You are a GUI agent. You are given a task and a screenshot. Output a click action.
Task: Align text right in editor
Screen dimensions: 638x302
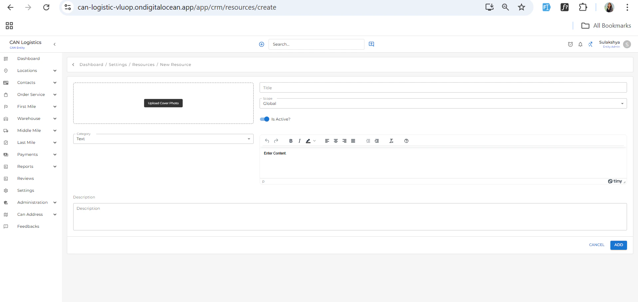point(344,141)
